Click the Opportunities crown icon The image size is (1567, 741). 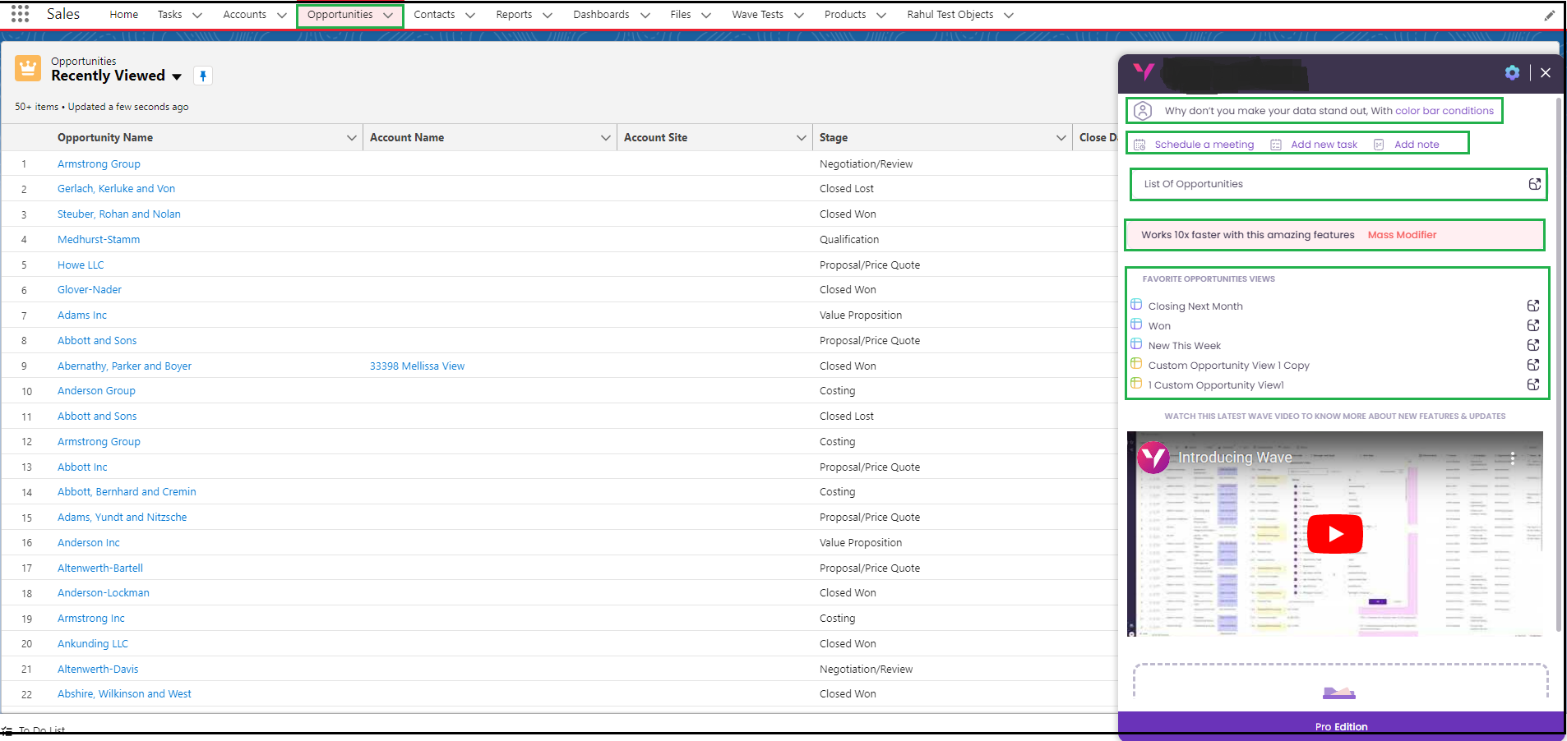pyautogui.click(x=28, y=69)
